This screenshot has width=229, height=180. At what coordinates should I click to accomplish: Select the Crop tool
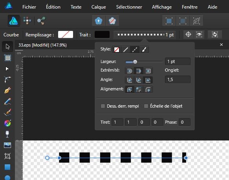(7, 156)
